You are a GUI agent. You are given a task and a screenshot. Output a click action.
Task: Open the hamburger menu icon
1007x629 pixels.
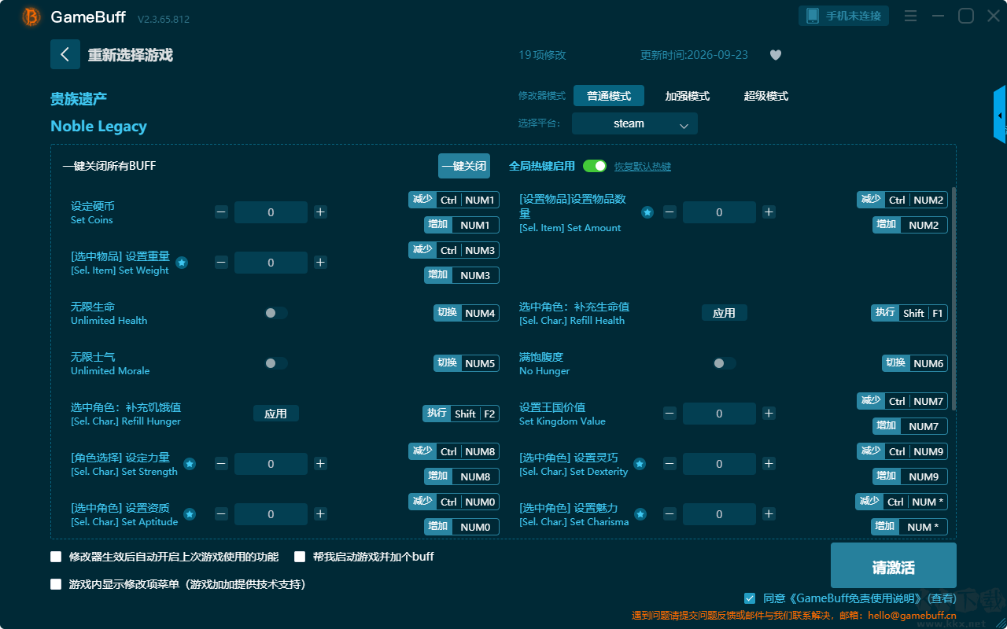pyautogui.click(x=910, y=17)
